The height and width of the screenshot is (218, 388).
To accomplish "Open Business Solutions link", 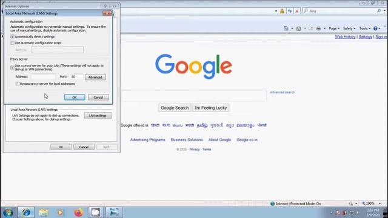I will pos(187,140).
